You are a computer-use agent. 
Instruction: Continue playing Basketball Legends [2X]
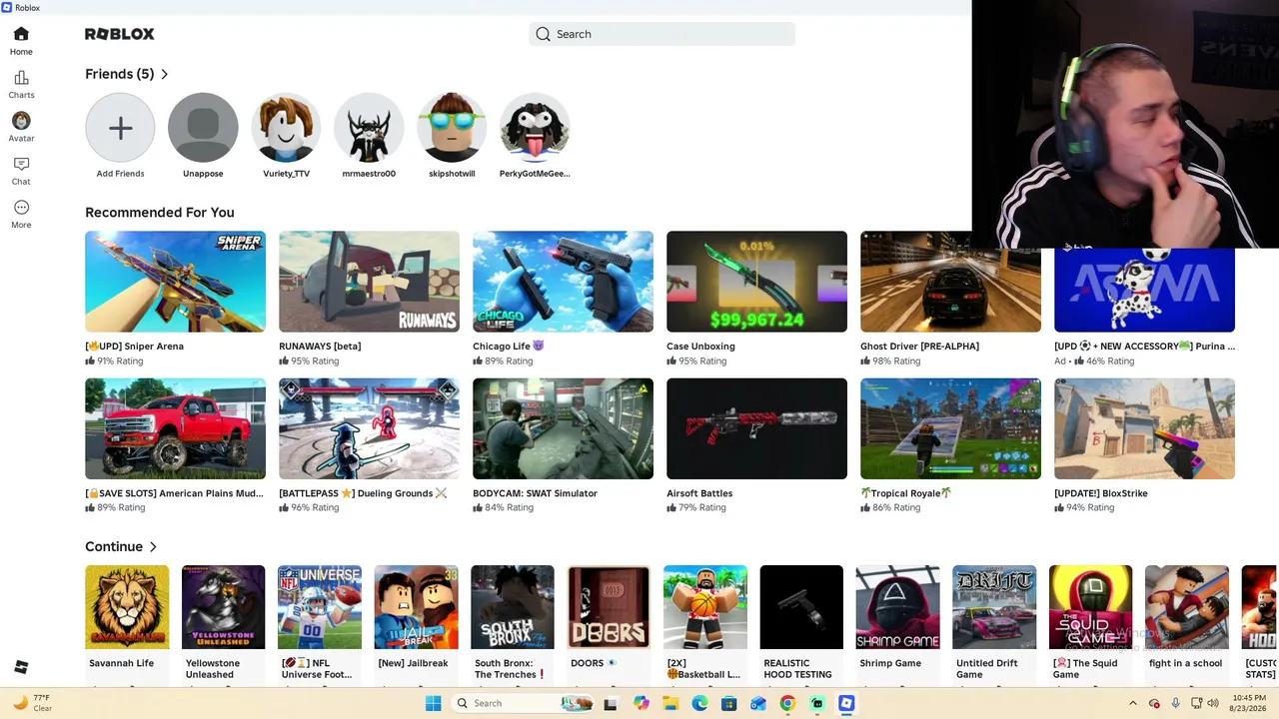tap(705, 607)
